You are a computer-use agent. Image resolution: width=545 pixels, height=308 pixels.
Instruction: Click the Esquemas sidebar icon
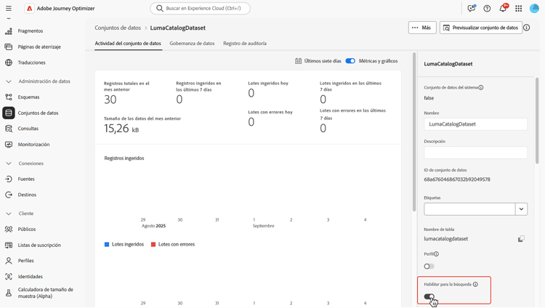pyautogui.click(x=9, y=97)
